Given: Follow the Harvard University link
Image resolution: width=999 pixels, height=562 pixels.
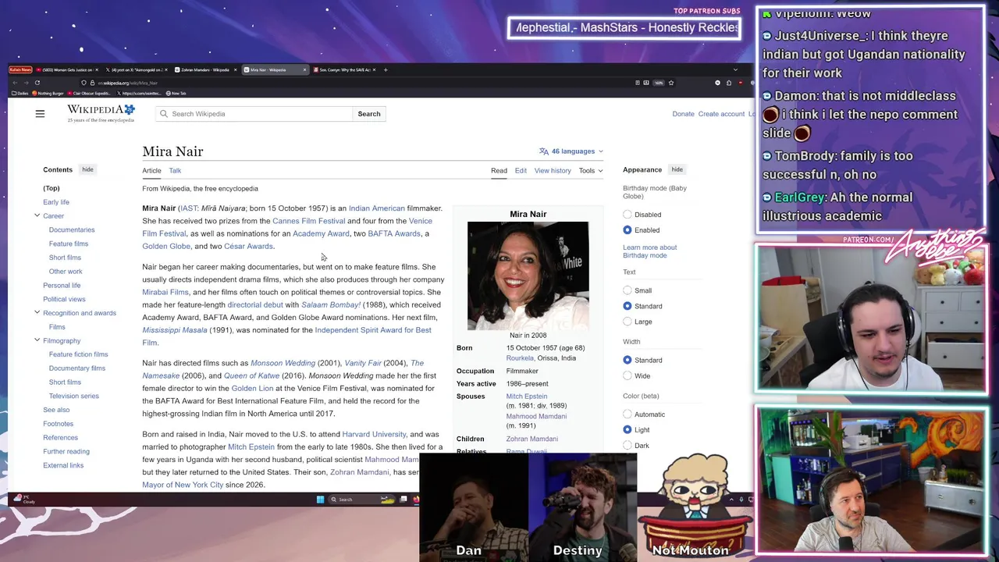Looking at the screenshot, I should pyautogui.click(x=374, y=434).
